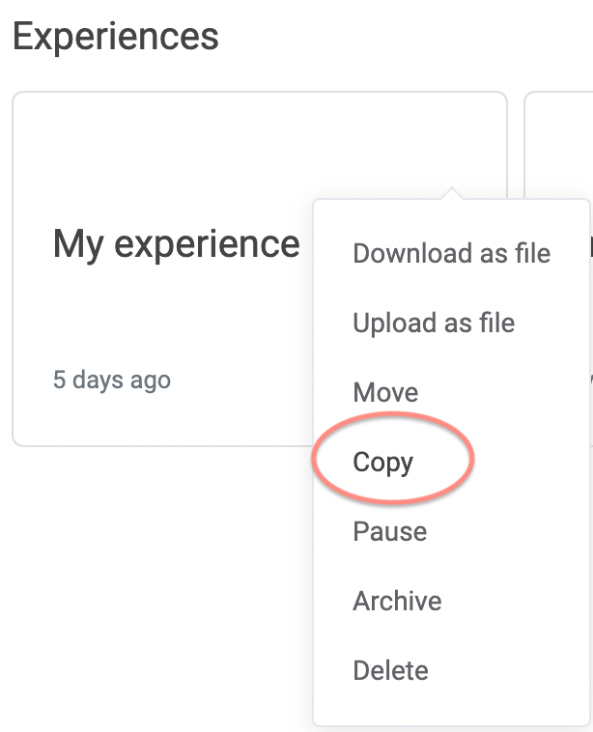Click the "Experiences" page heading
Screen dimensions: 593x732
115,37
